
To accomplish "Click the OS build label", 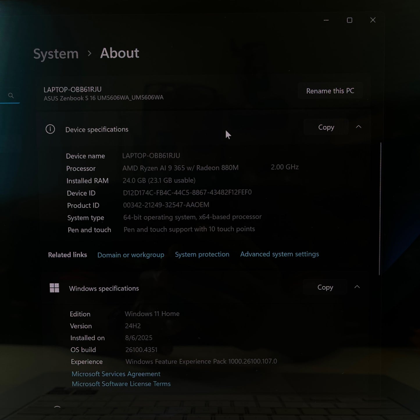I will 83,350.
